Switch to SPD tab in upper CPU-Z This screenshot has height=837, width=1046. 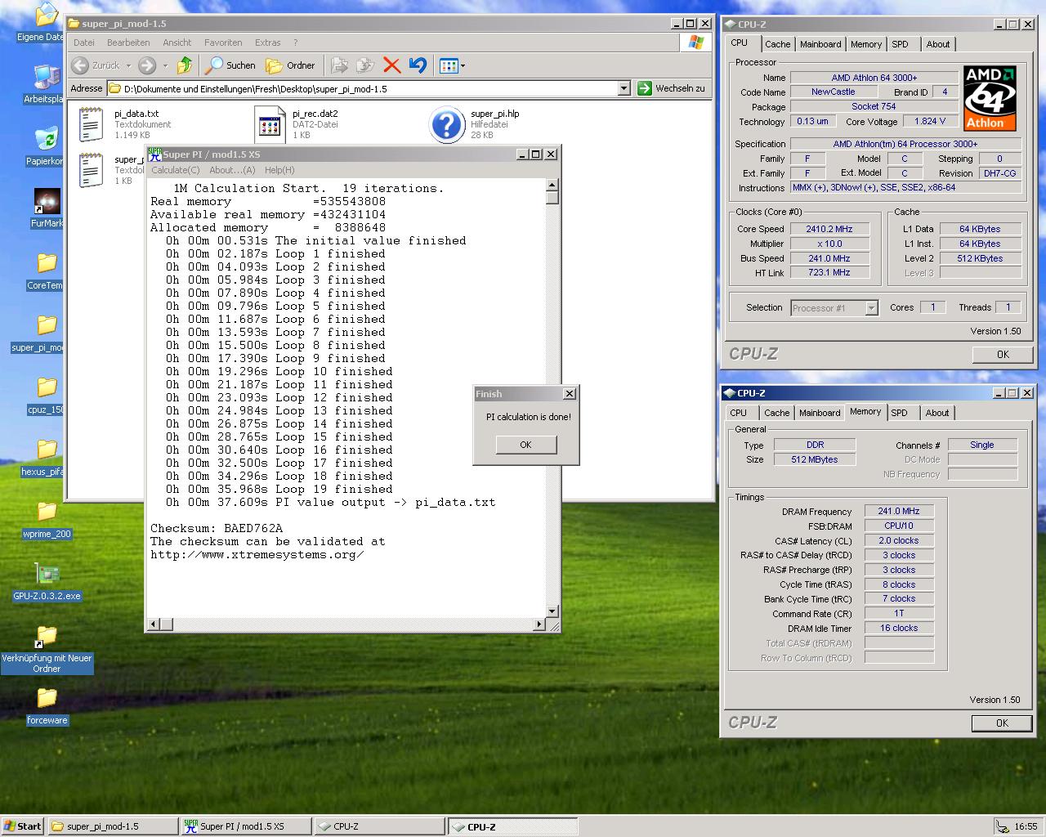tap(900, 45)
